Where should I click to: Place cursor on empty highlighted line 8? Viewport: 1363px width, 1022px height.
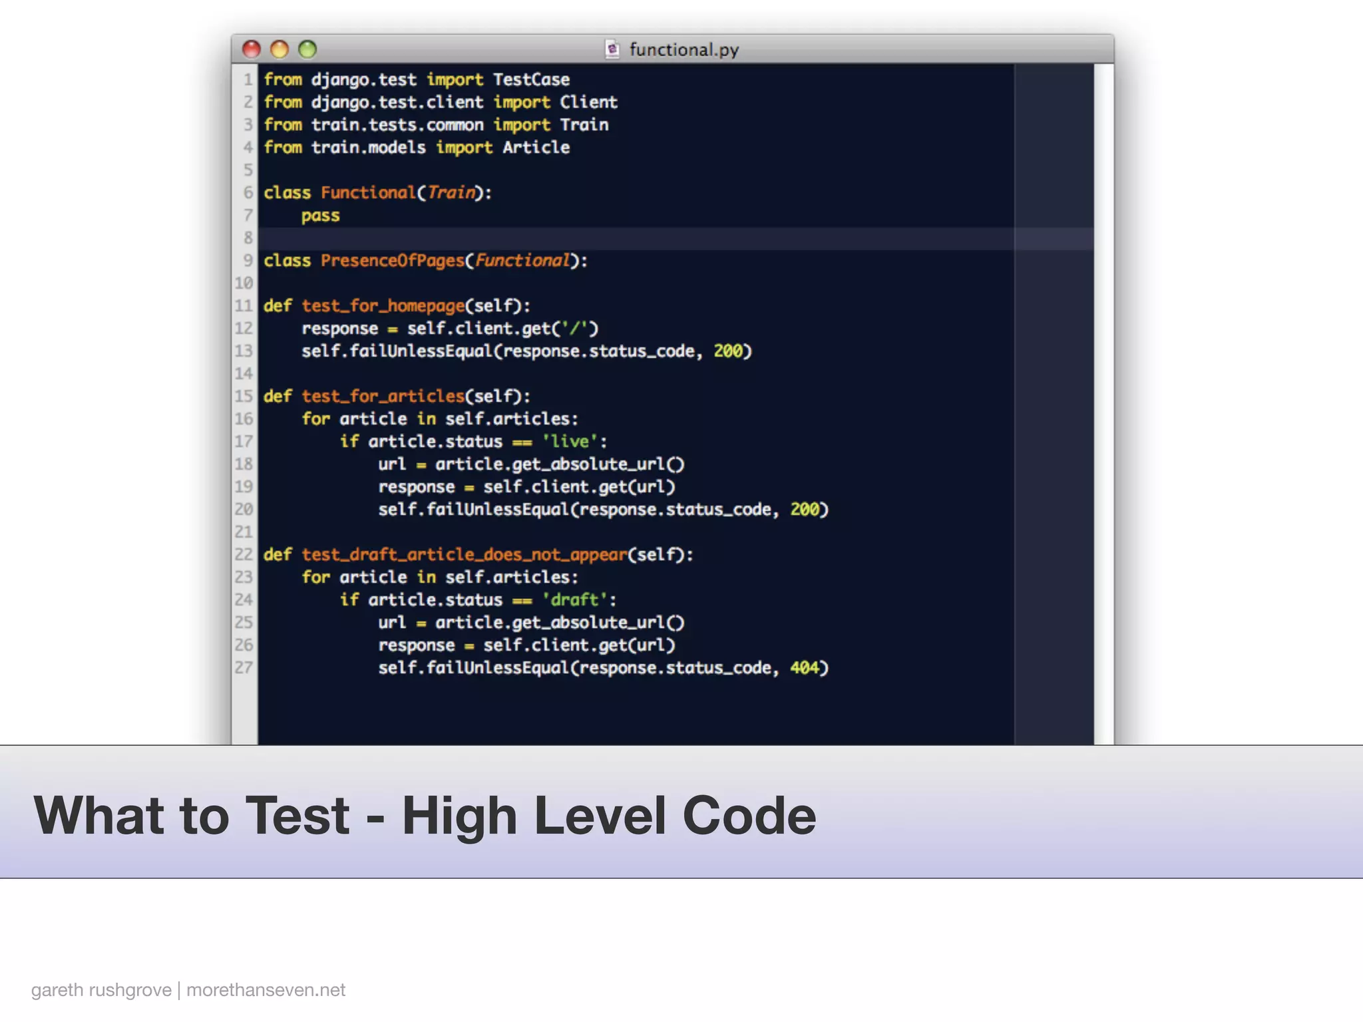599,238
